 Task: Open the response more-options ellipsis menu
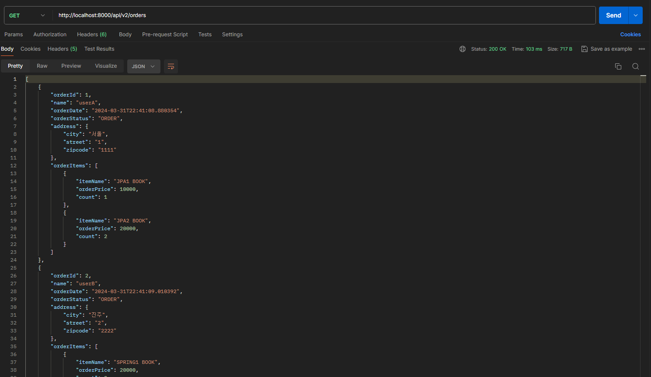(x=642, y=49)
